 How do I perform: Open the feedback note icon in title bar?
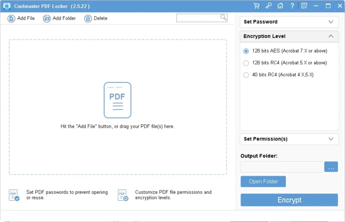click(x=304, y=6)
